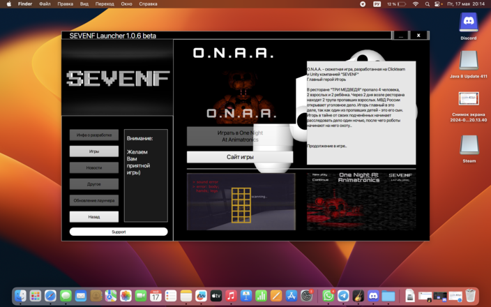491x307 pixels.
Task: Open the Файл menu
Action: pos(45,4)
